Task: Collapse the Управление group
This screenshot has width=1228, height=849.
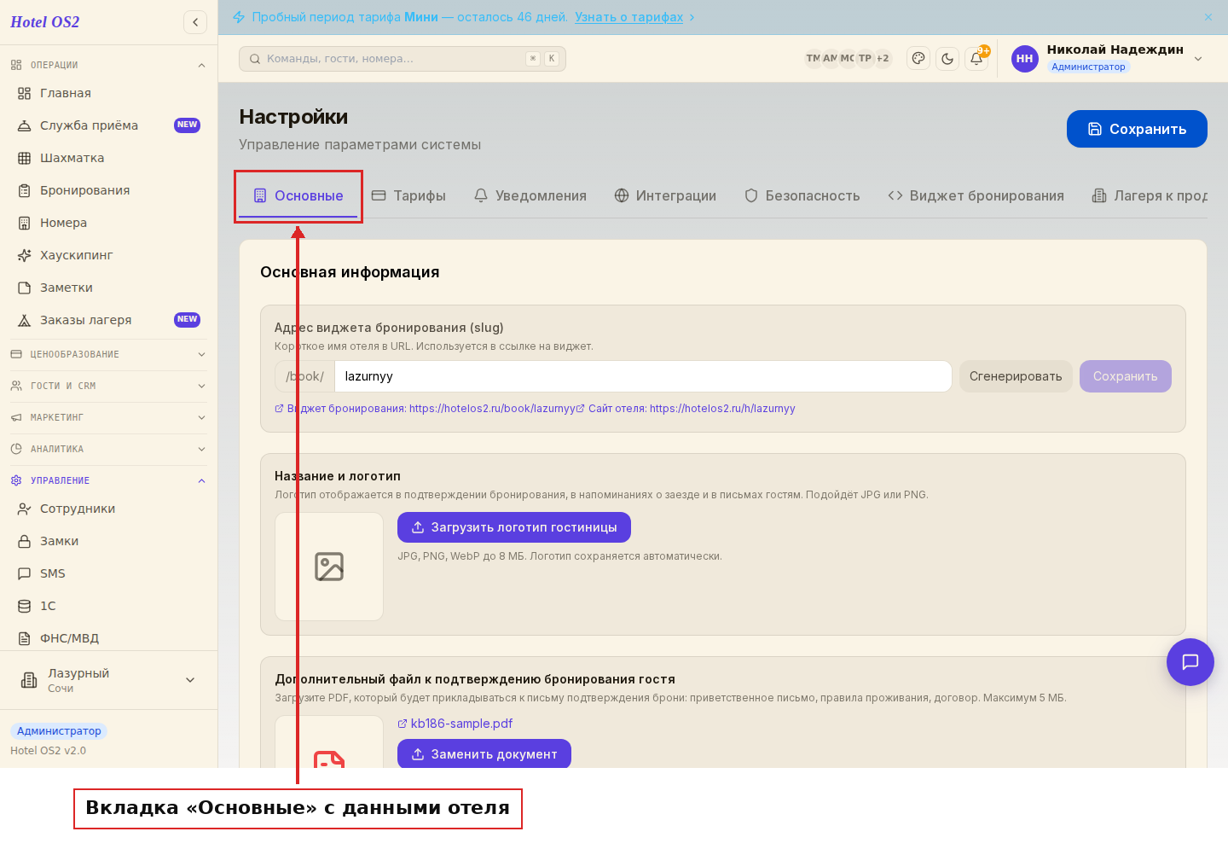Action: click(108, 480)
